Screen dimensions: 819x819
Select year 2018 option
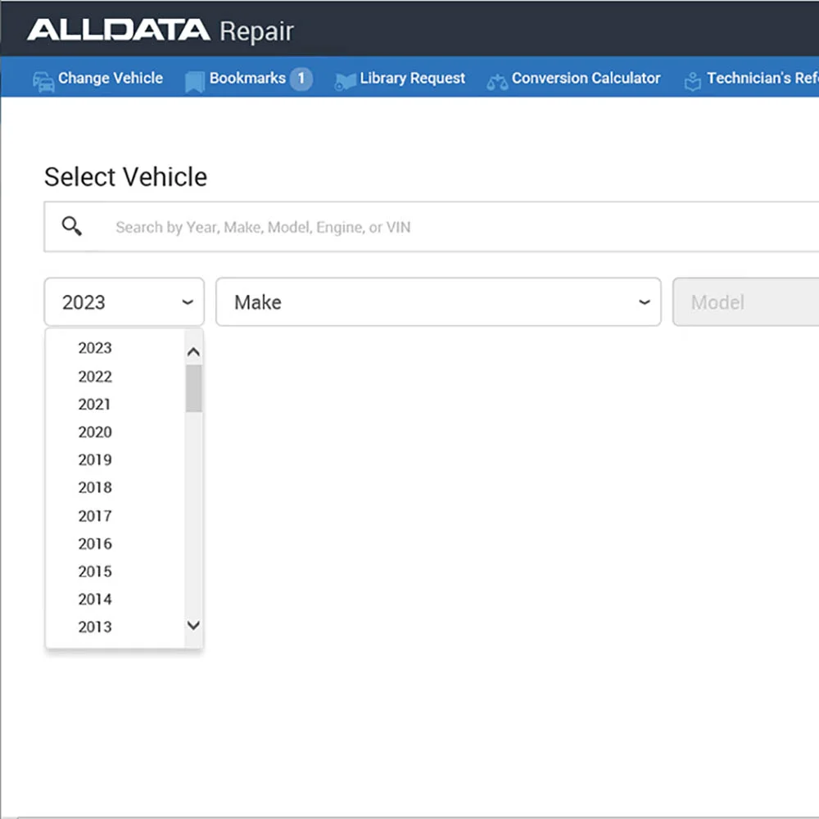coord(95,488)
